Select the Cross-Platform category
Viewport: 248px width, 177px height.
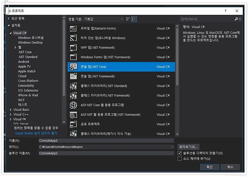[28, 81]
